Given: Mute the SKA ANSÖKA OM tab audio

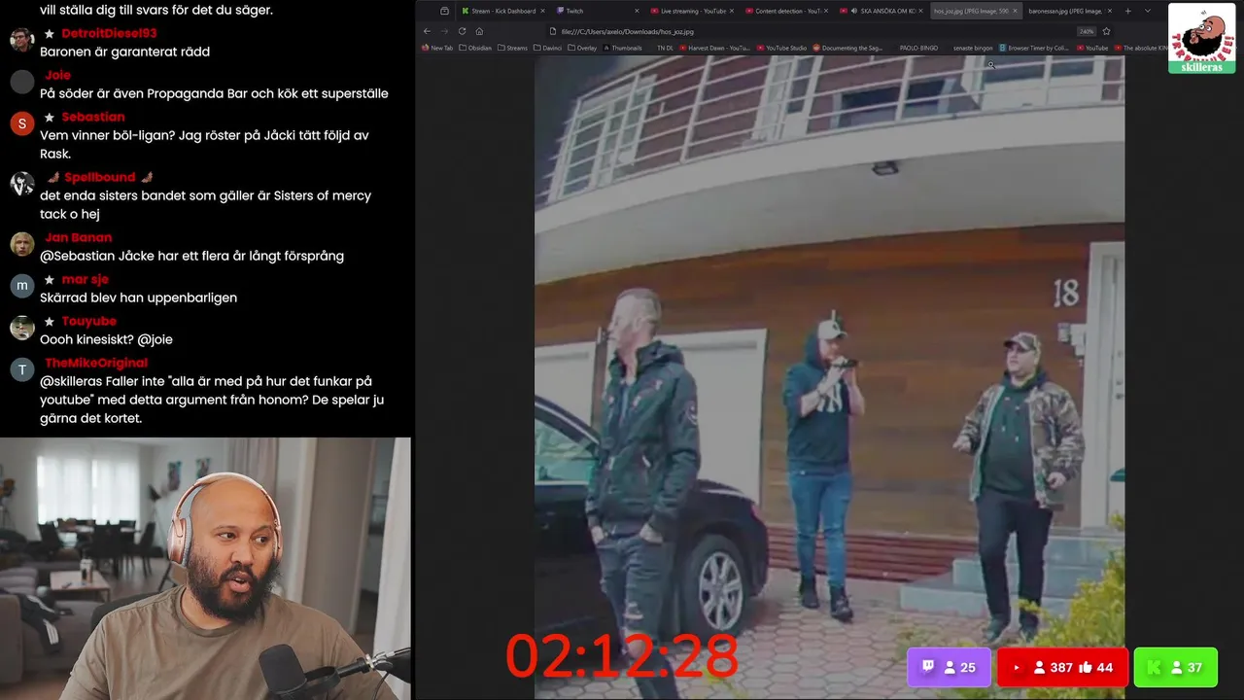Looking at the screenshot, I should pos(854,11).
